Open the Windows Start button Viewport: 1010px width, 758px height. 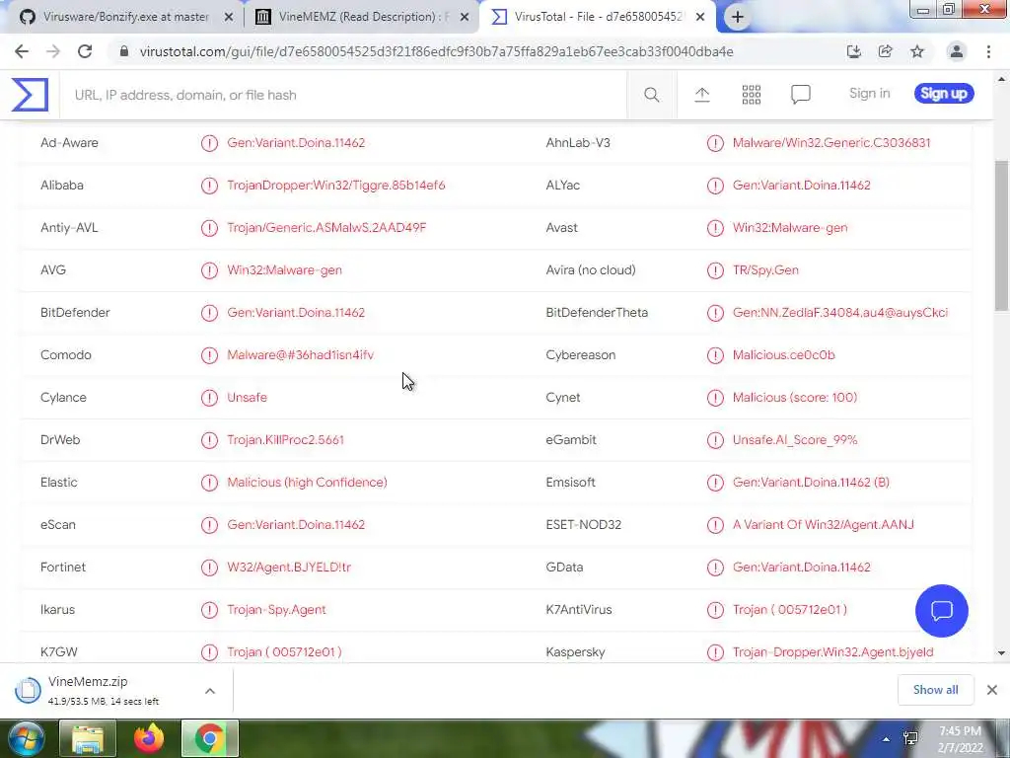click(25, 738)
